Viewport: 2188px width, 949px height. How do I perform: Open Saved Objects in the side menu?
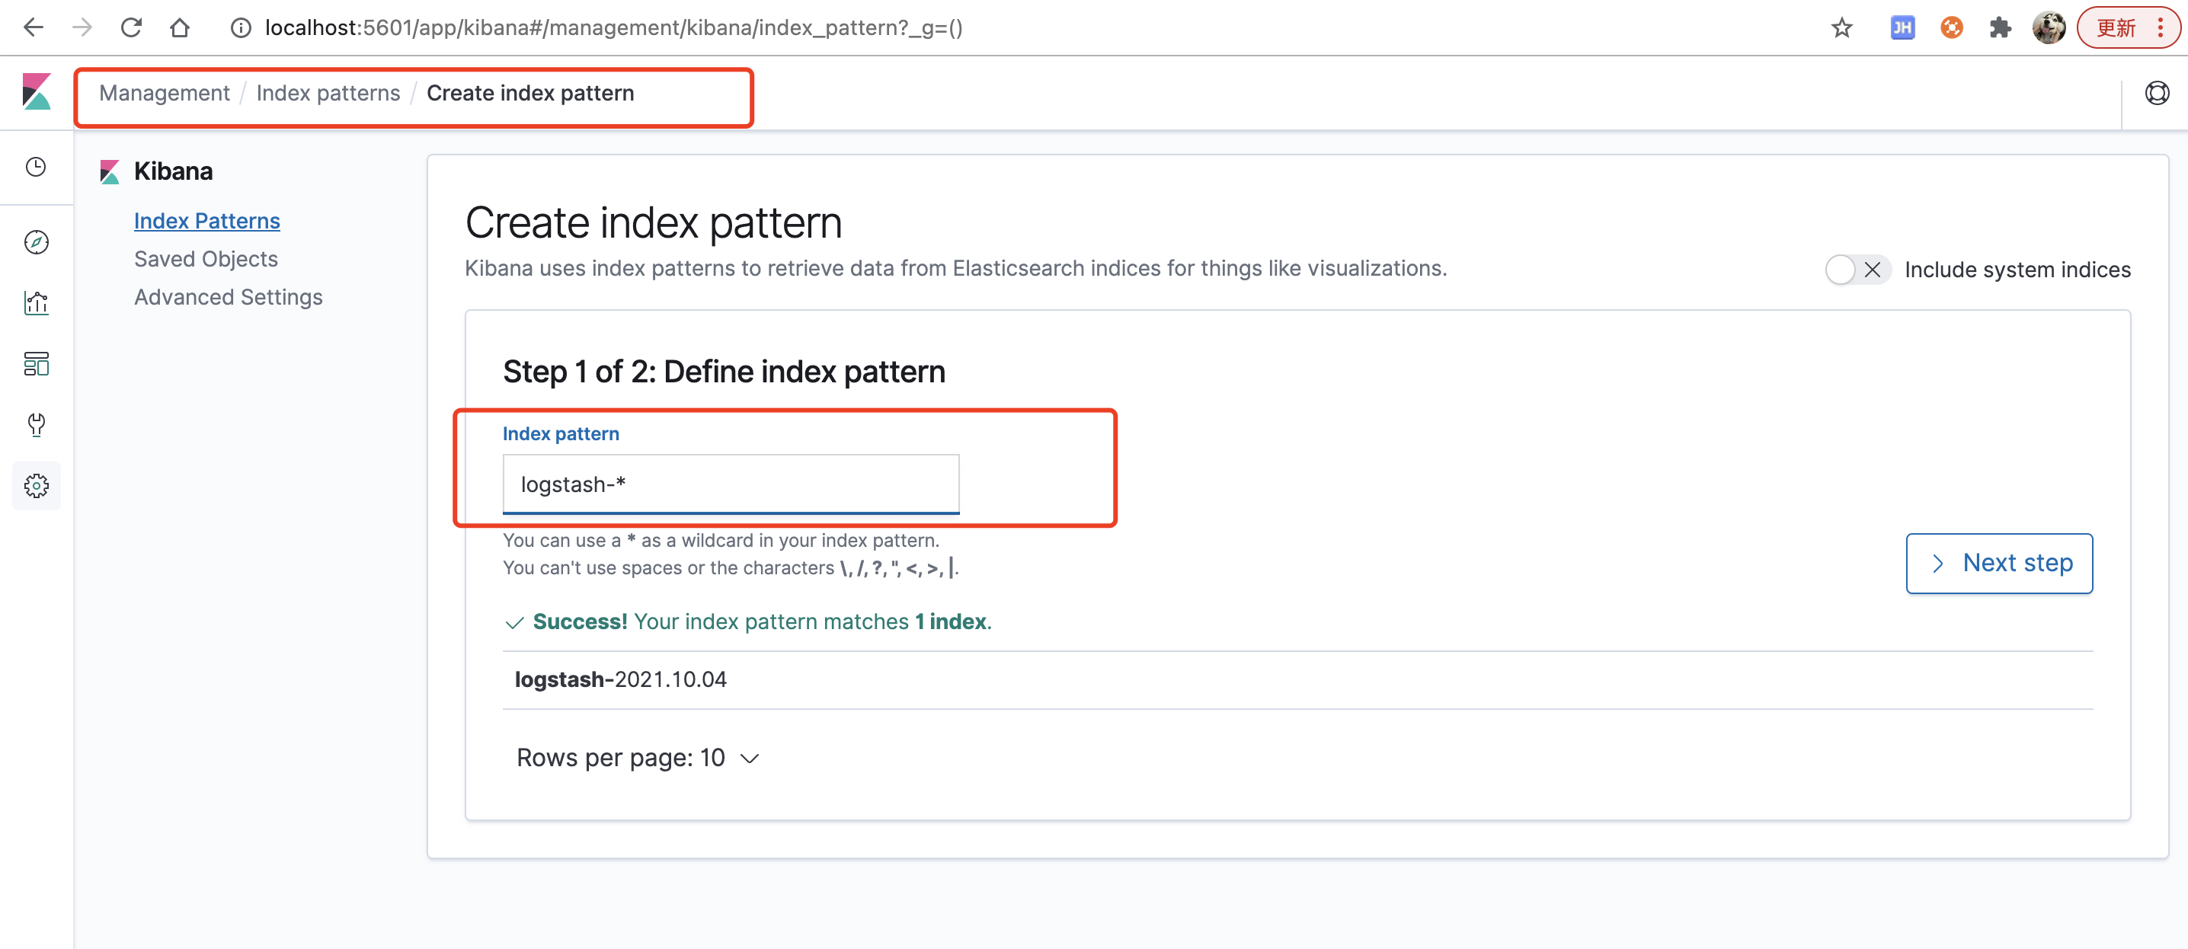tap(206, 259)
